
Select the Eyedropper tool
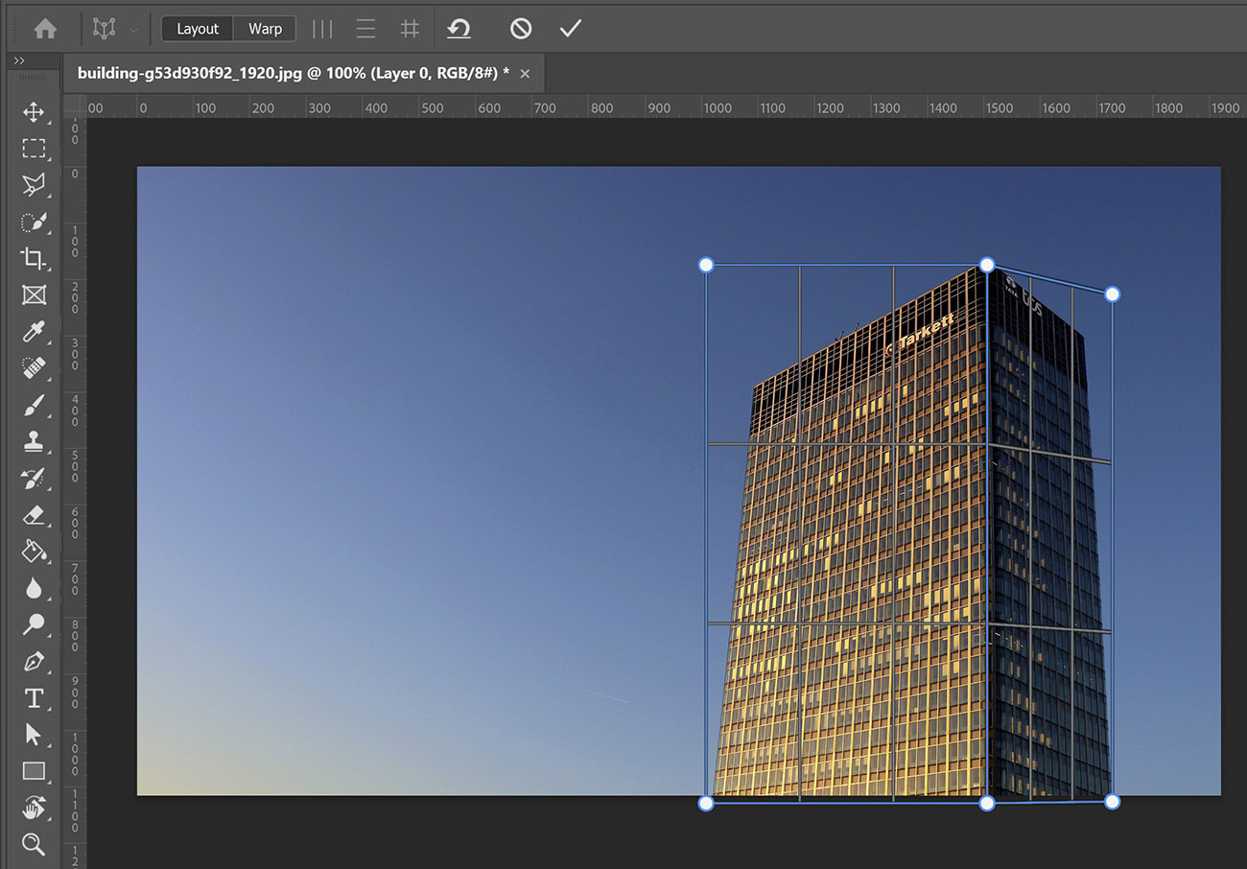point(34,332)
